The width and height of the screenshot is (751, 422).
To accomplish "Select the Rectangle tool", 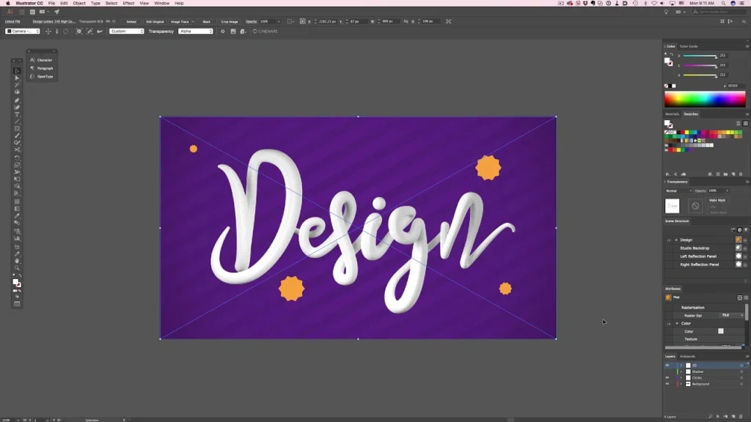I will click(17, 129).
